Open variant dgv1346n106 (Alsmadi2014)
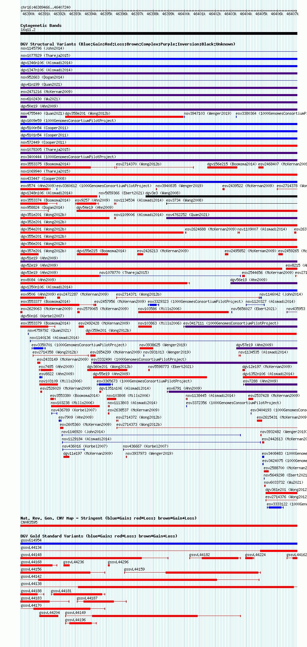The height and width of the screenshot is (647, 307). tap(47, 63)
